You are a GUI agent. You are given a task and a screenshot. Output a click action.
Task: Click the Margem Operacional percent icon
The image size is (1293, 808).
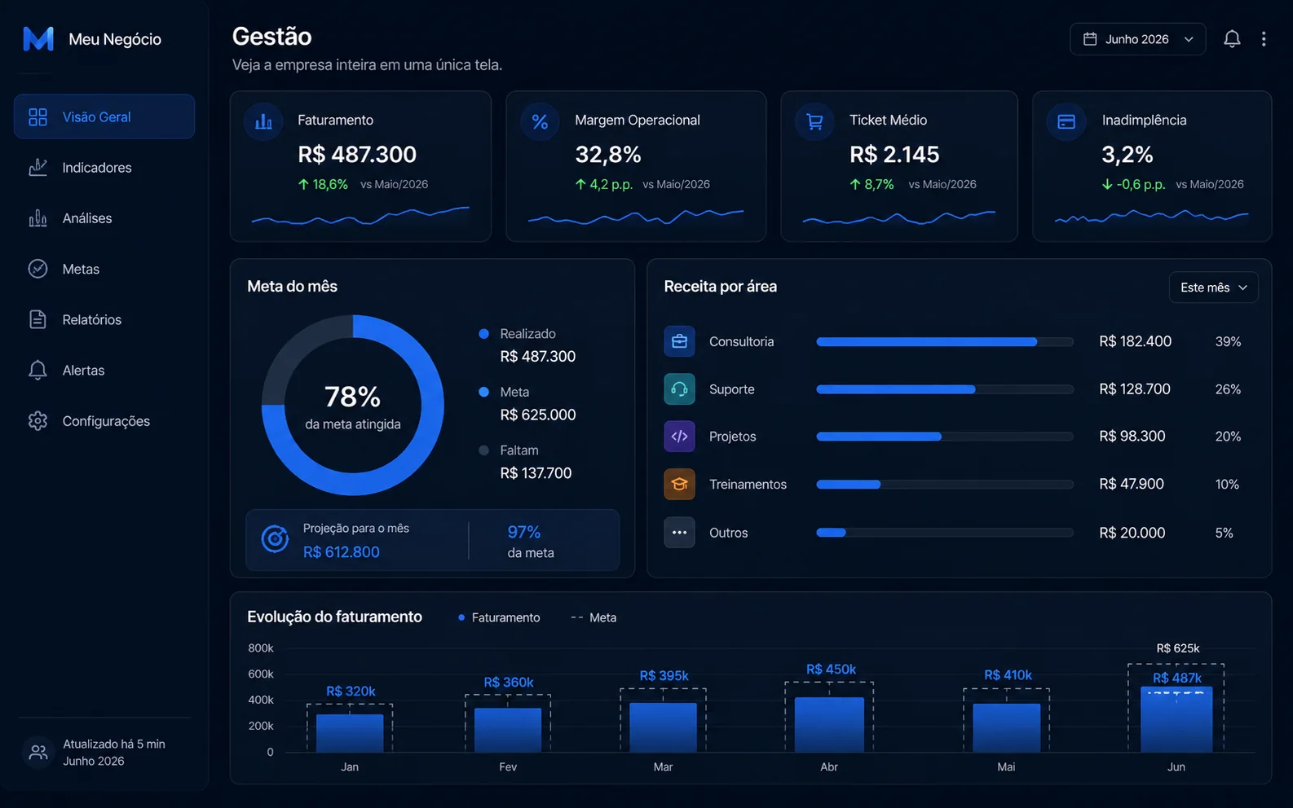coord(540,122)
